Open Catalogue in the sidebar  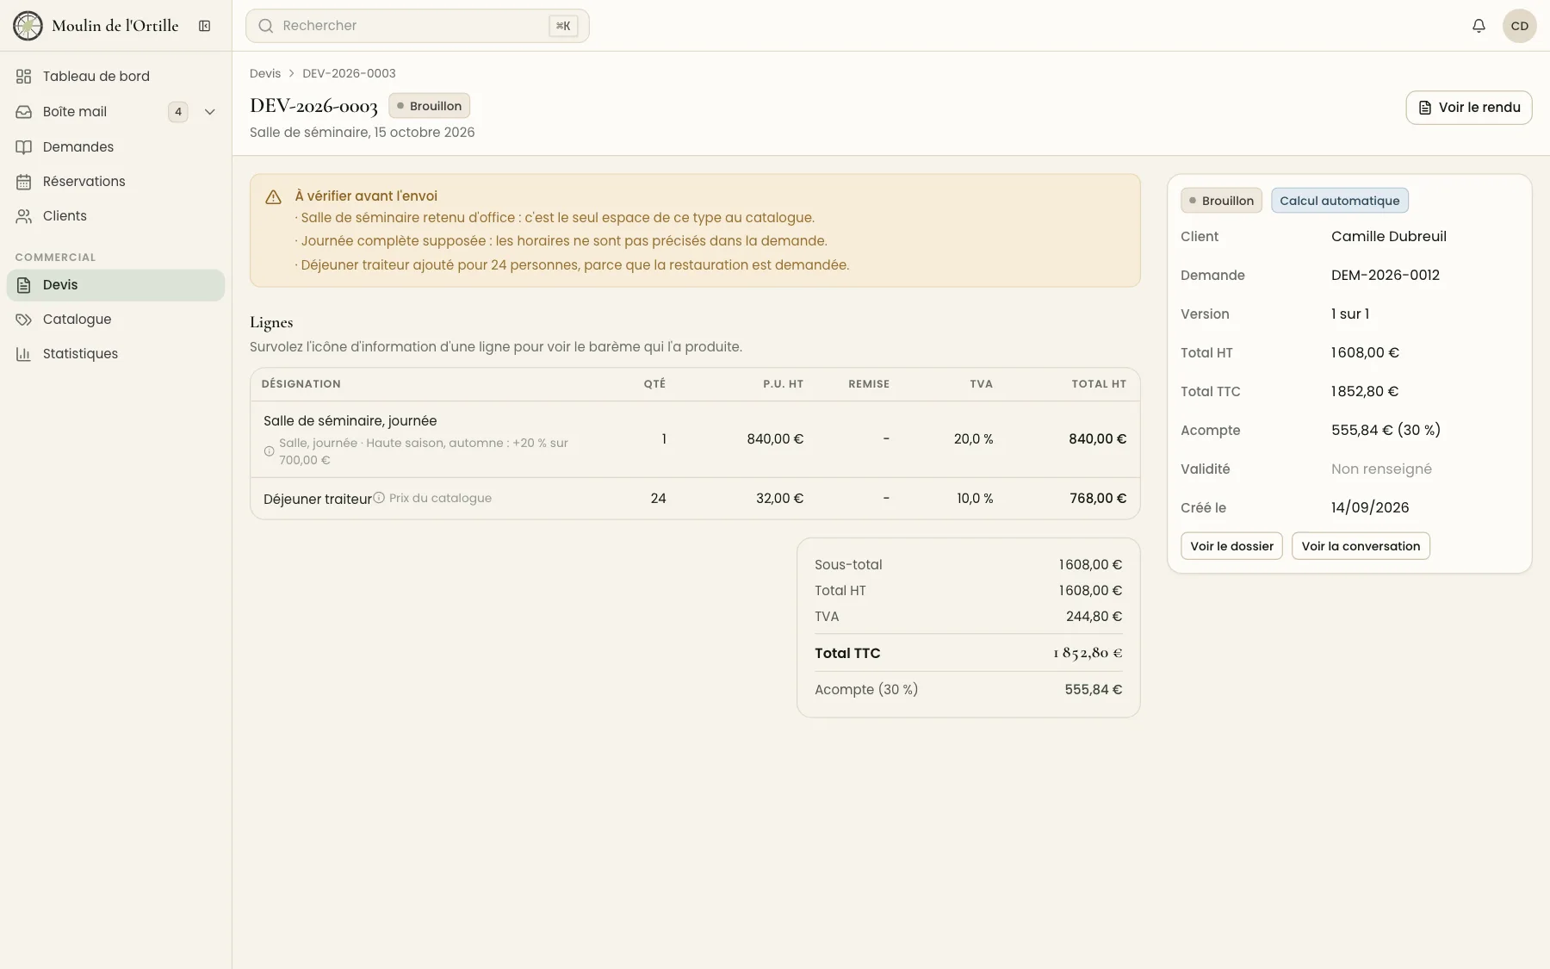[115, 320]
